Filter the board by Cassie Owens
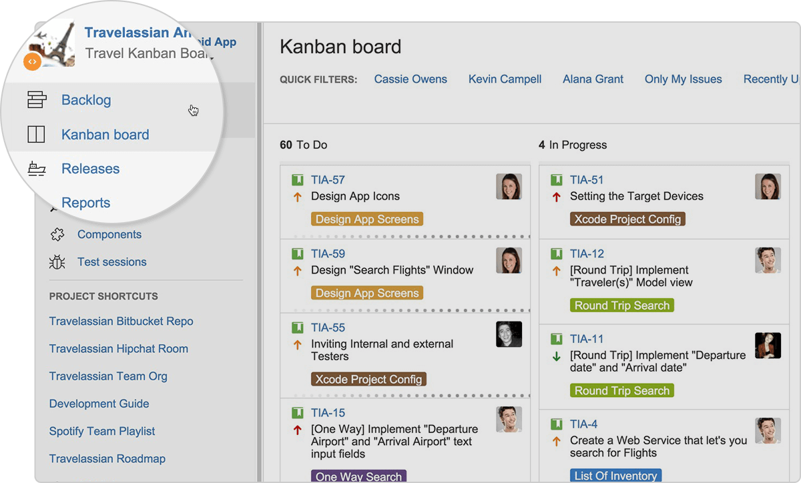 pos(411,79)
